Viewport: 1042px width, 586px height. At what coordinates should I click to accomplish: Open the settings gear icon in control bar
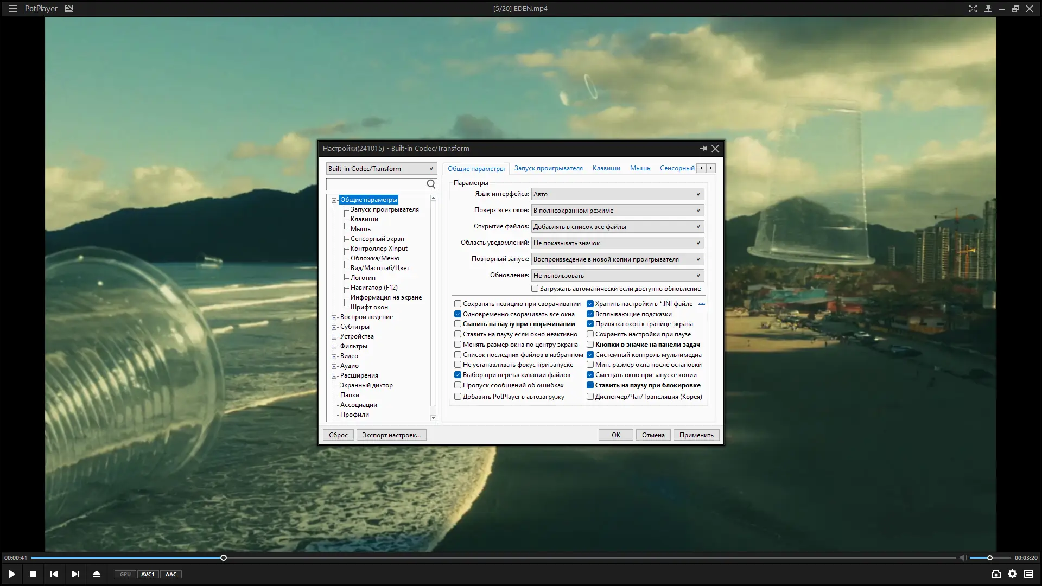[1013, 574]
